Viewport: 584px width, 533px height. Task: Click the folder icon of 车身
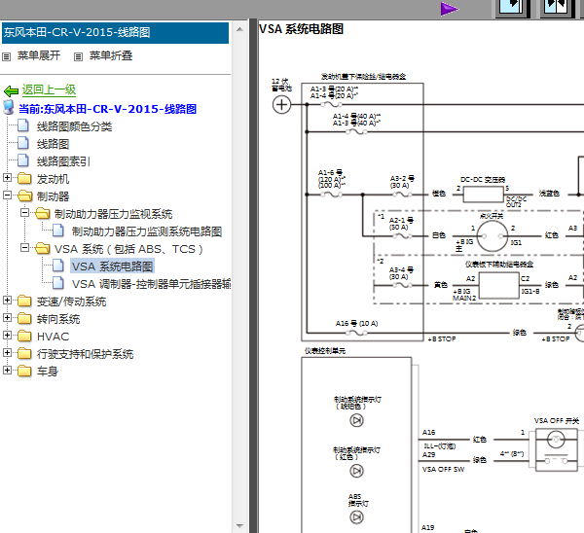click(x=24, y=371)
